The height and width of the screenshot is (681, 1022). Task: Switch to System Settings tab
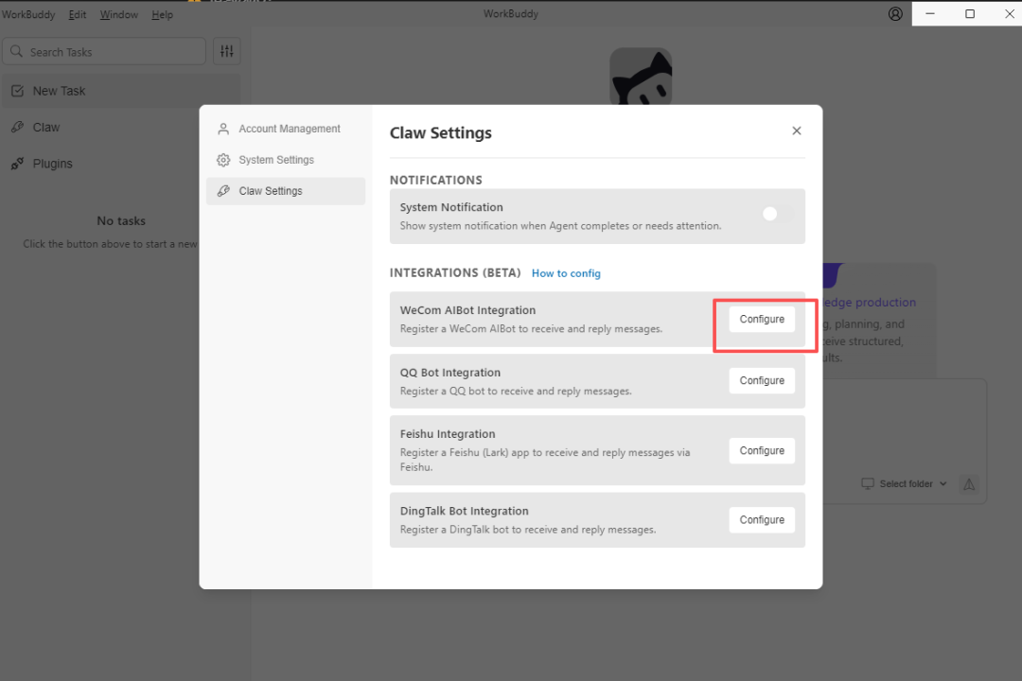286,160
